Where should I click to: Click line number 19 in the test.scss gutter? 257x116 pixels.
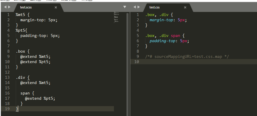pos(7,109)
